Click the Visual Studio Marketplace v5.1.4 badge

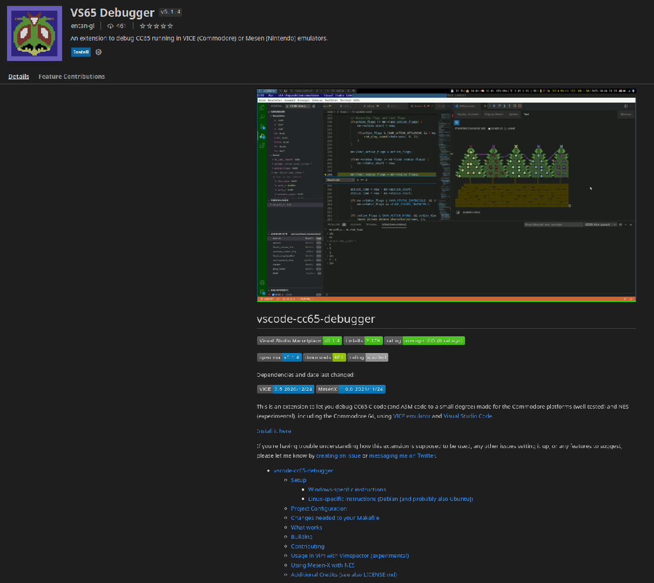coord(299,341)
